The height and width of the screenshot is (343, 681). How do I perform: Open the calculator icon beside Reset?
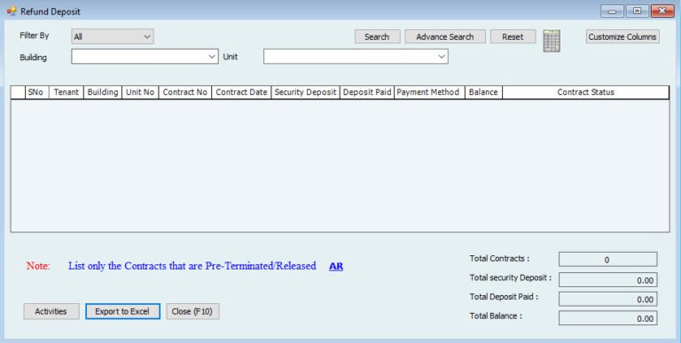[552, 41]
